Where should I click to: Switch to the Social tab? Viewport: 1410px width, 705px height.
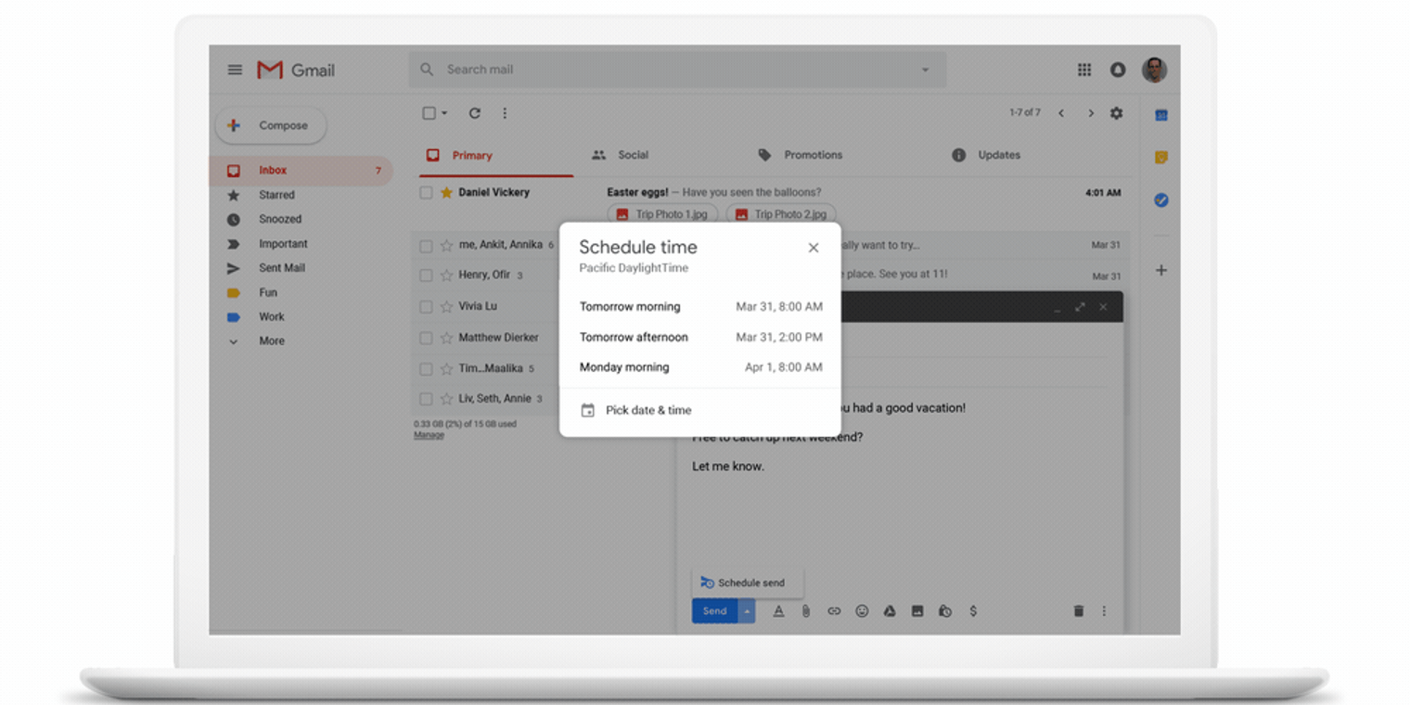pos(622,155)
